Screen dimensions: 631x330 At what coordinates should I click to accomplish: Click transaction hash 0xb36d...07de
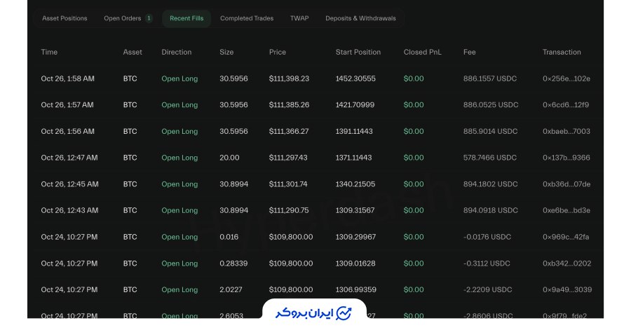point(566,184)
